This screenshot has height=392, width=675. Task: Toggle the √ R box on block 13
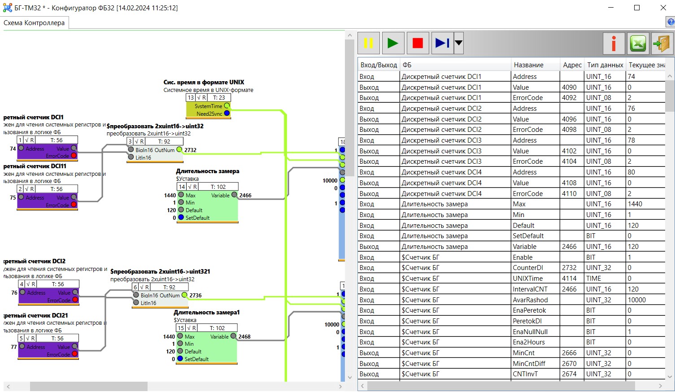pos(201,98)
